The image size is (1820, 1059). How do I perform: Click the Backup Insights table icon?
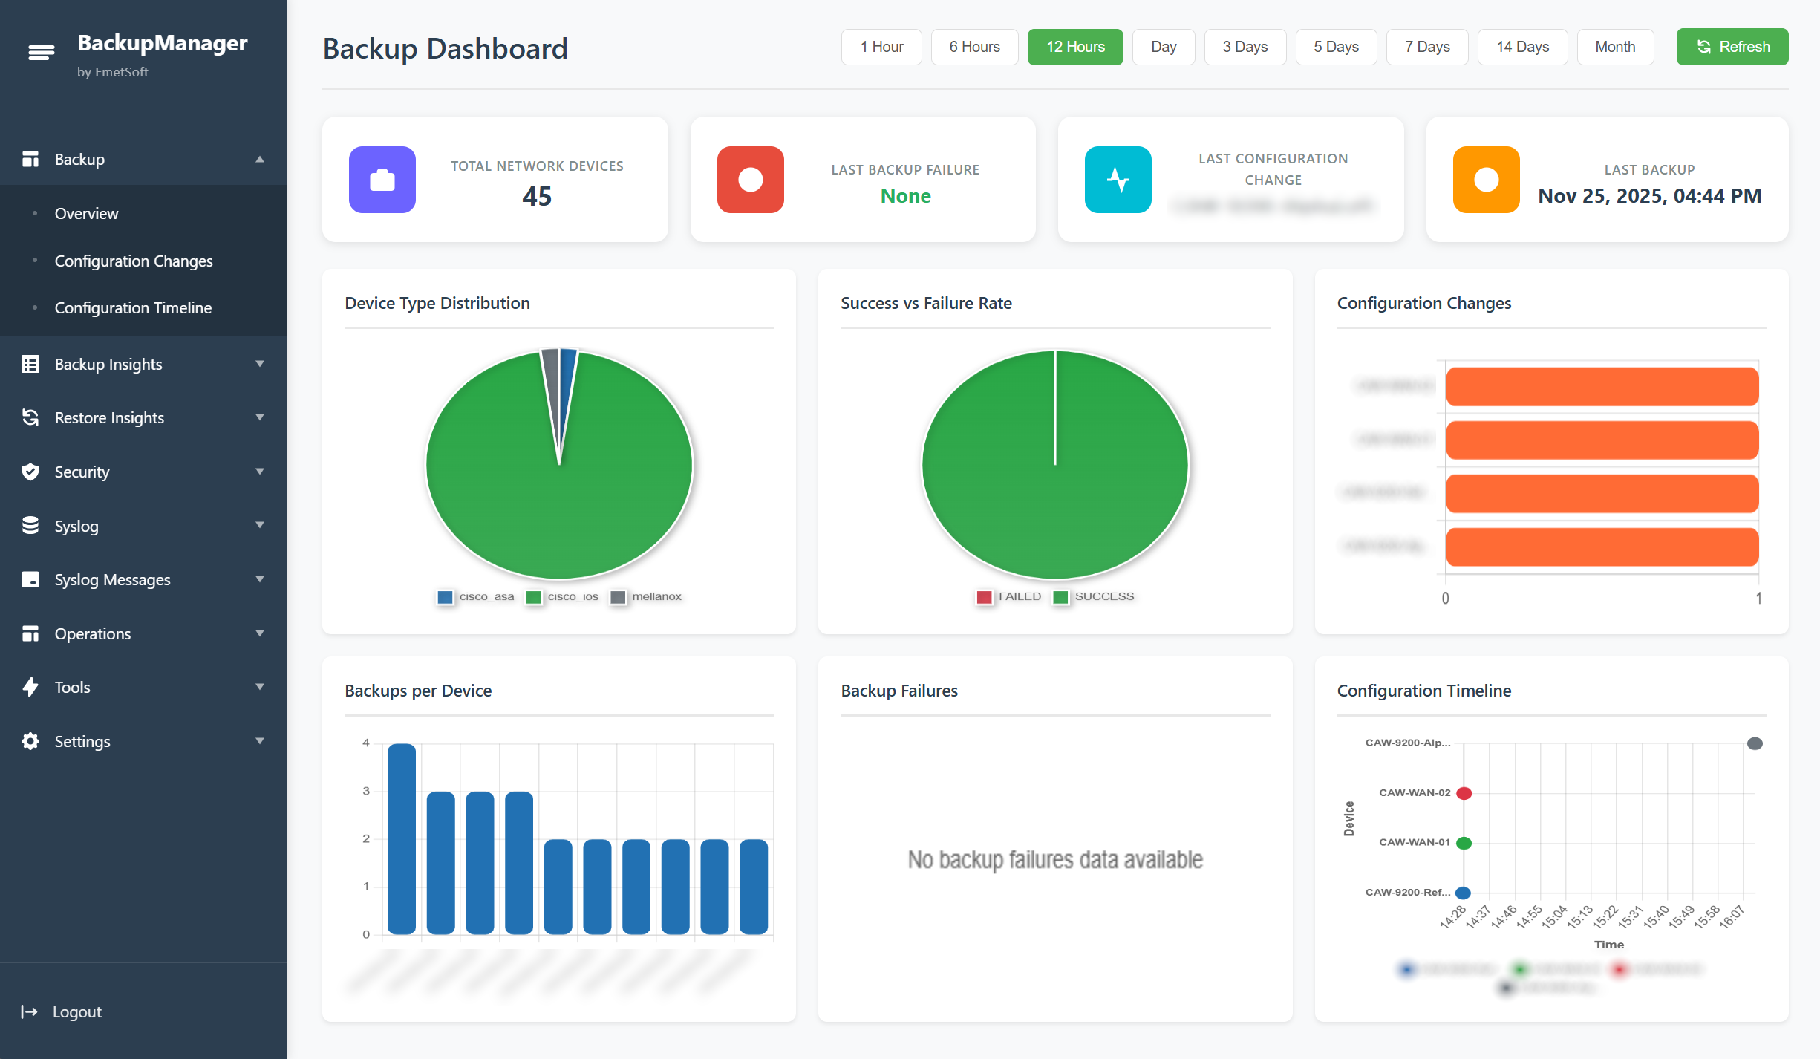click(30, 364)
